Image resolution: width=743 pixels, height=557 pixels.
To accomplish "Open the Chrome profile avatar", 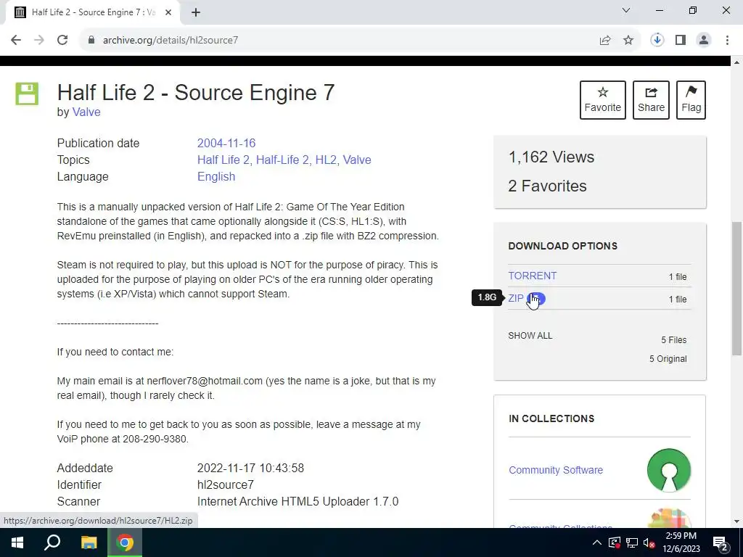I will (704, 41).
